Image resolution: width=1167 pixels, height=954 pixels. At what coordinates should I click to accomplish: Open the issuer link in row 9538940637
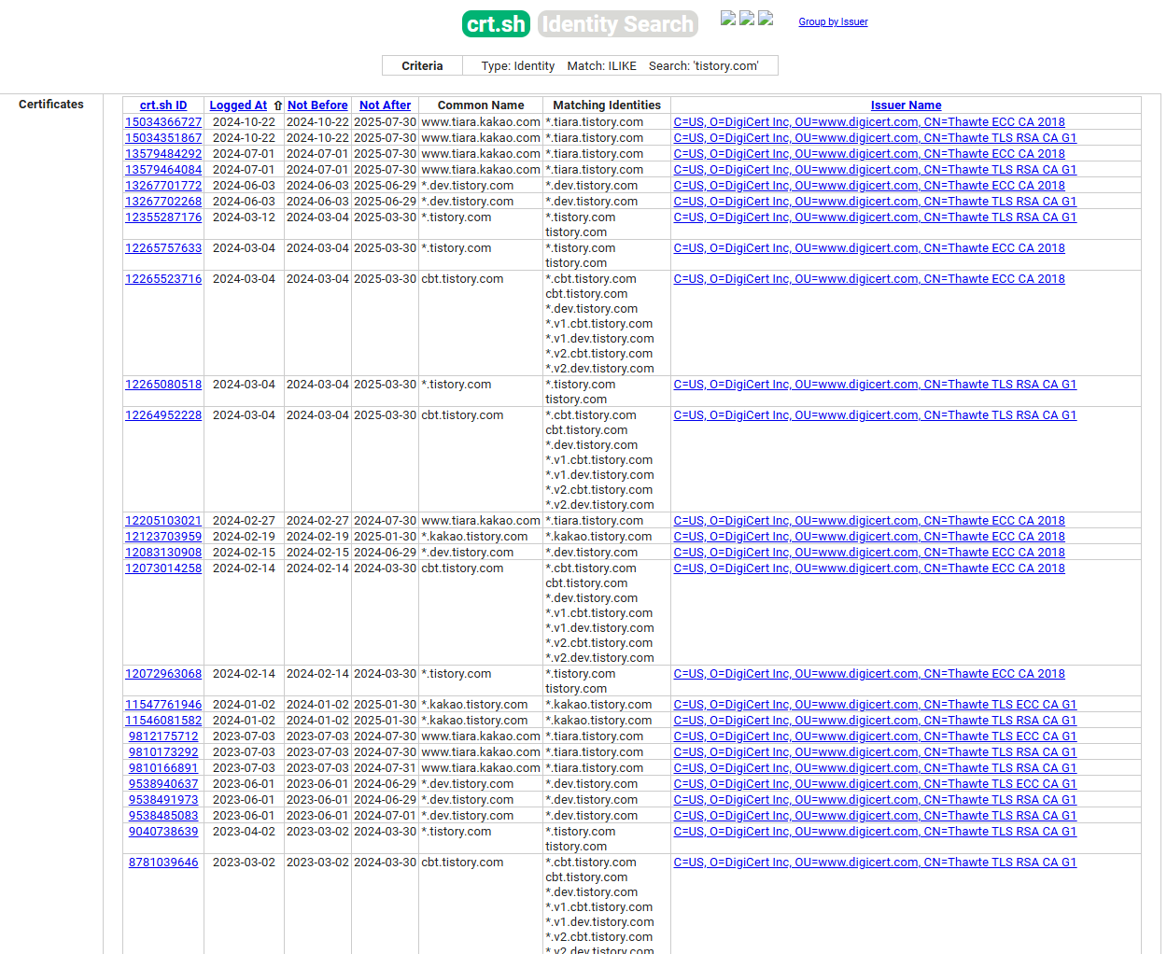click(875, 784)
